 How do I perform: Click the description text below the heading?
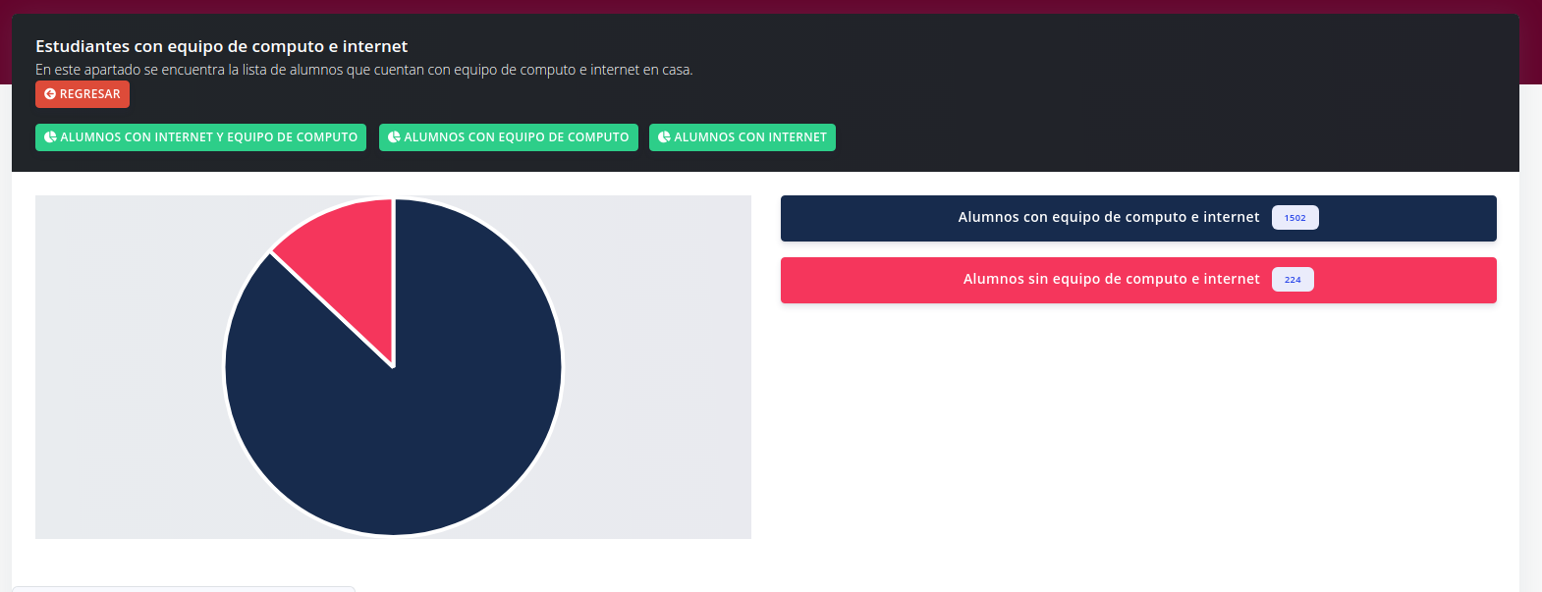[x=363, y=70]
